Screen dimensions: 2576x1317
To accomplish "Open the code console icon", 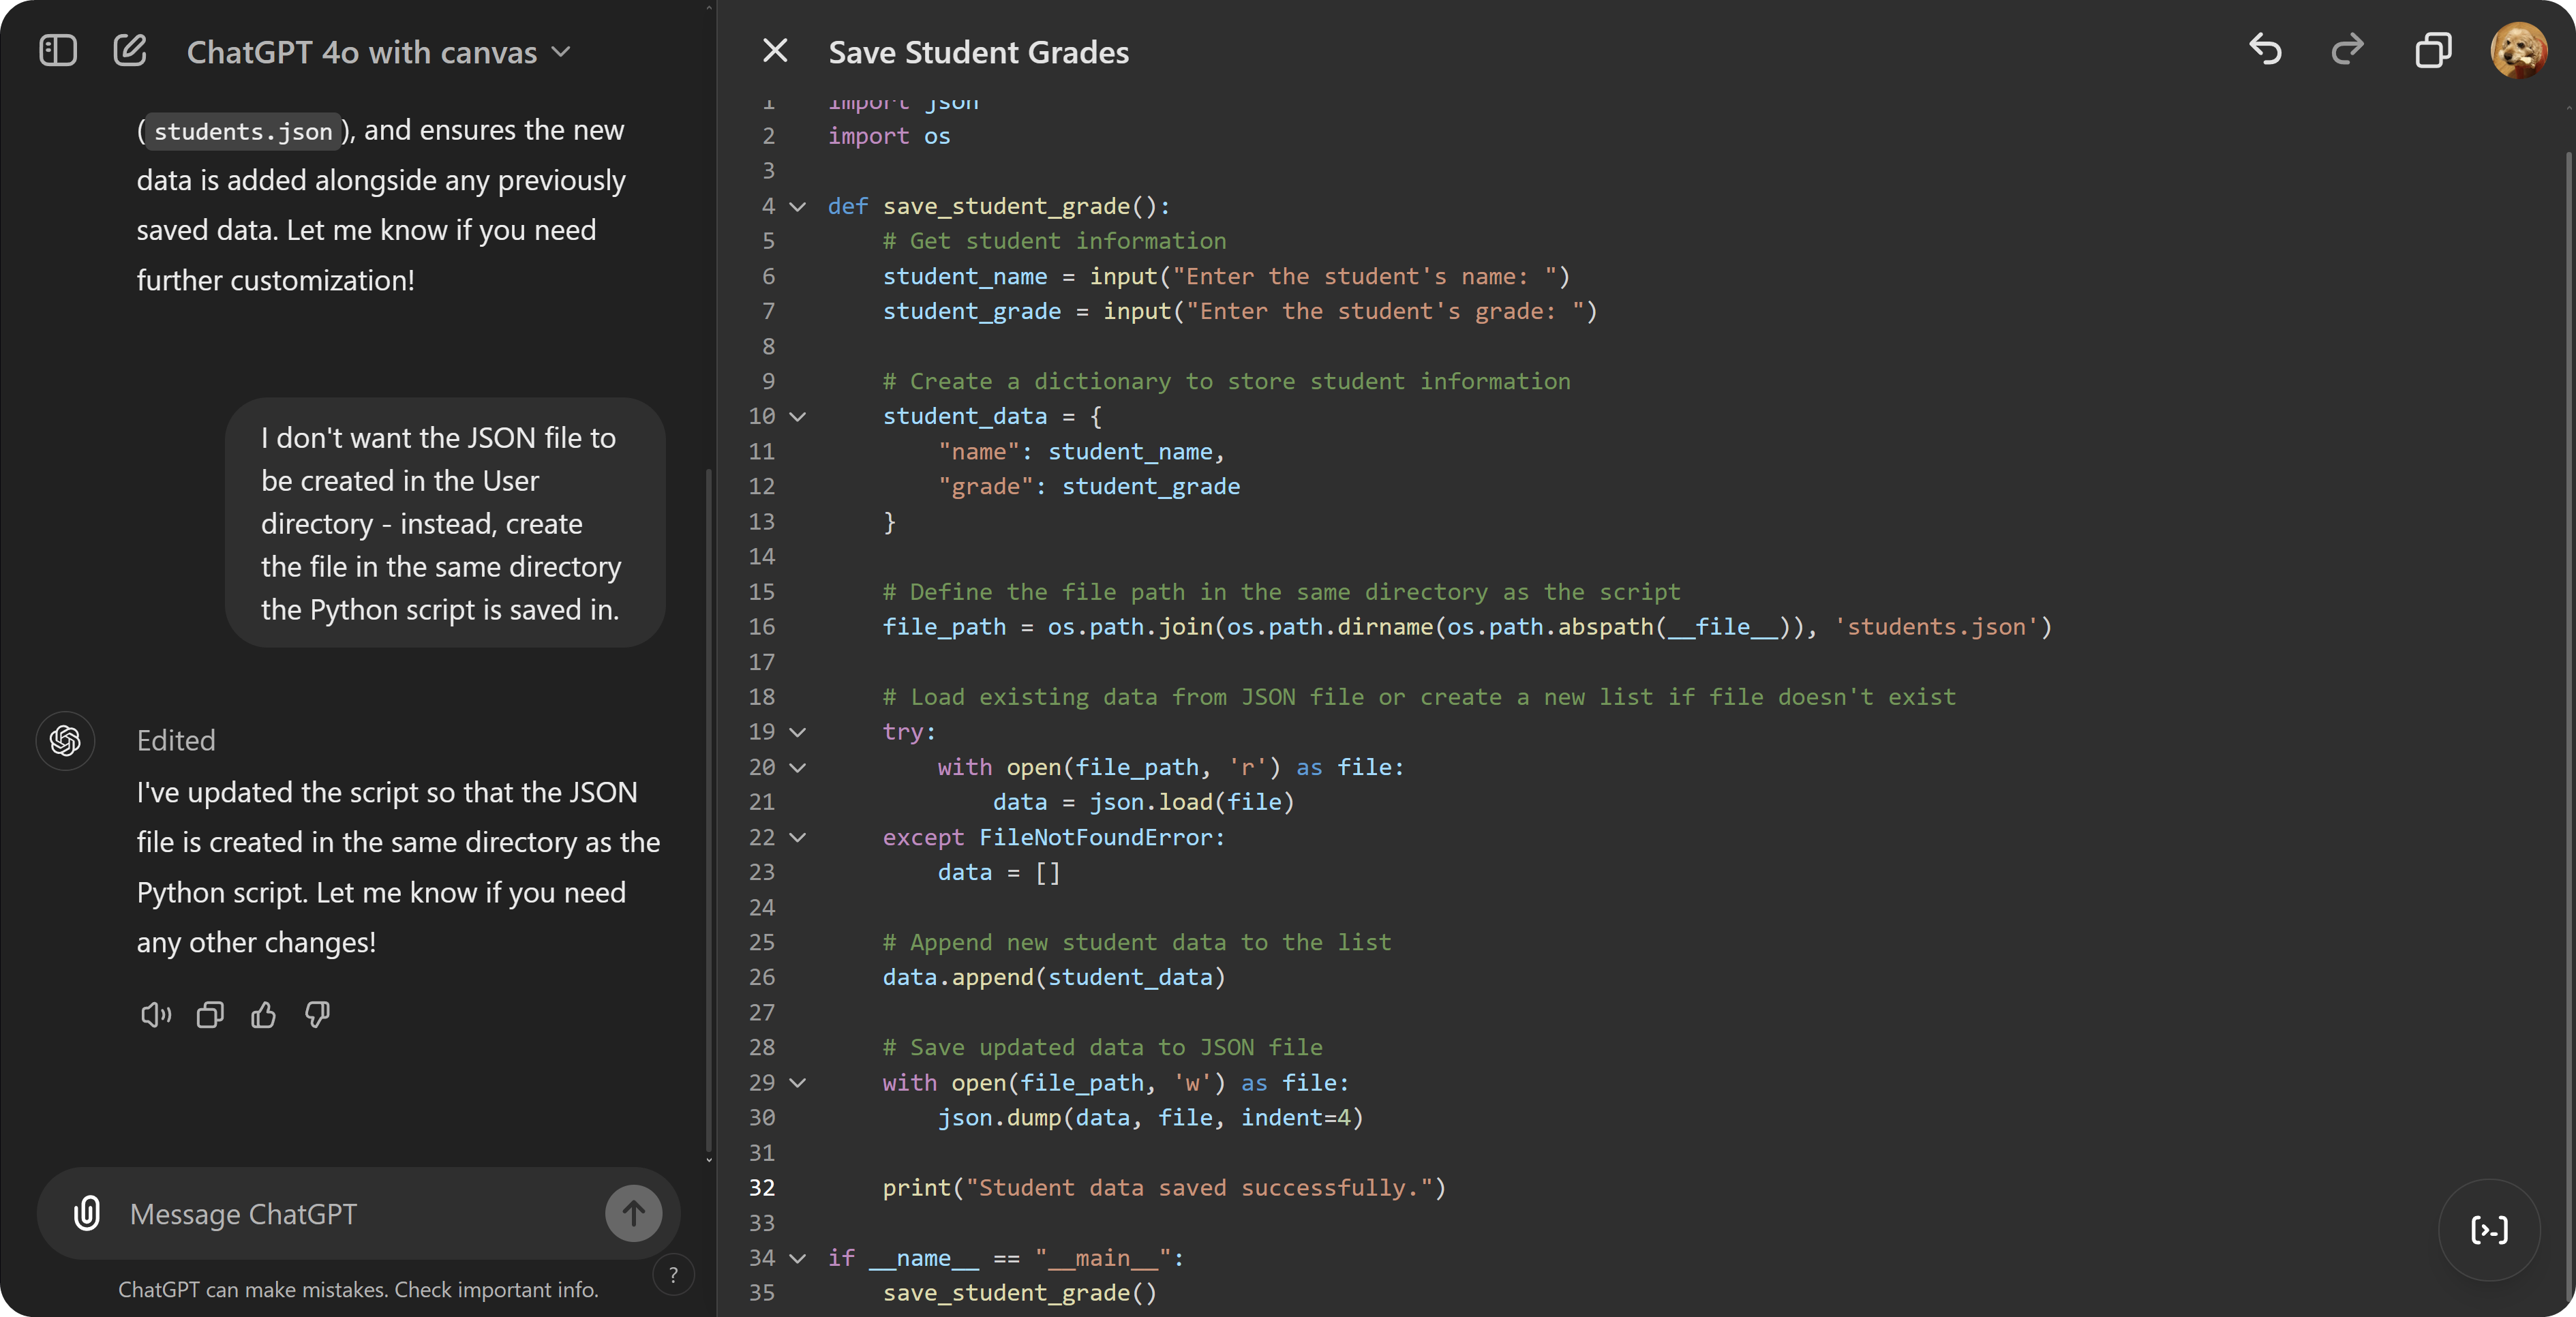I will pos(2489,1230).
